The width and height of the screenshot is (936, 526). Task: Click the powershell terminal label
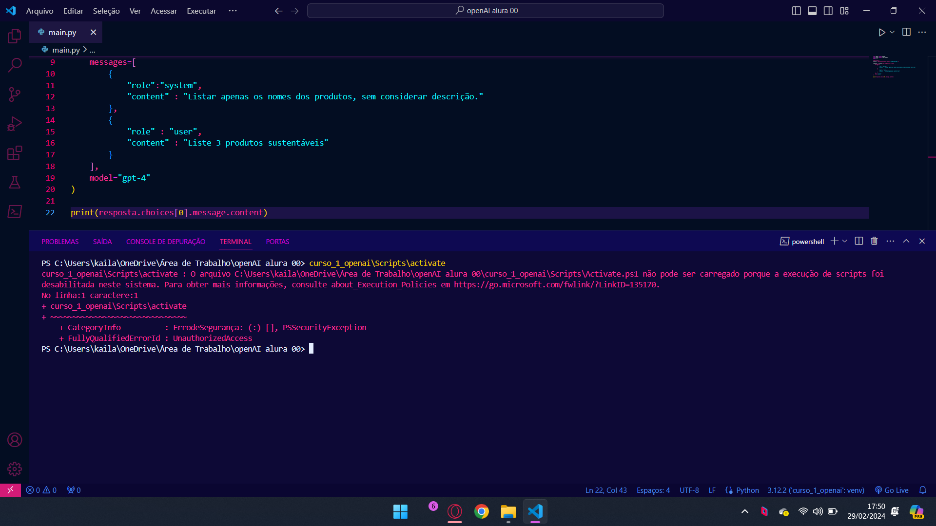802,241
